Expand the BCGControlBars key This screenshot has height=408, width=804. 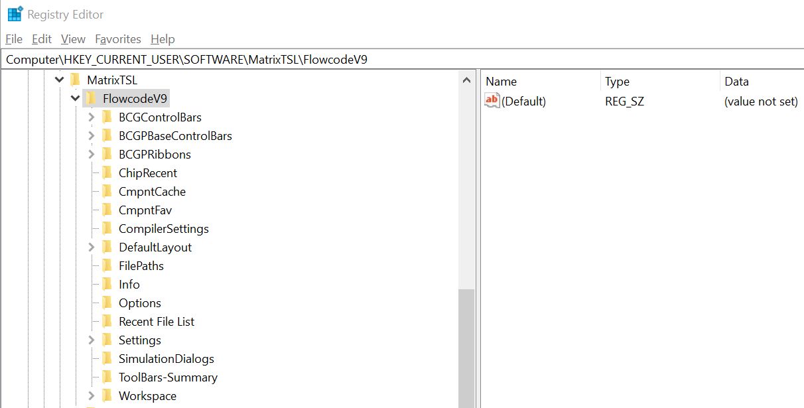click(92, 117)
